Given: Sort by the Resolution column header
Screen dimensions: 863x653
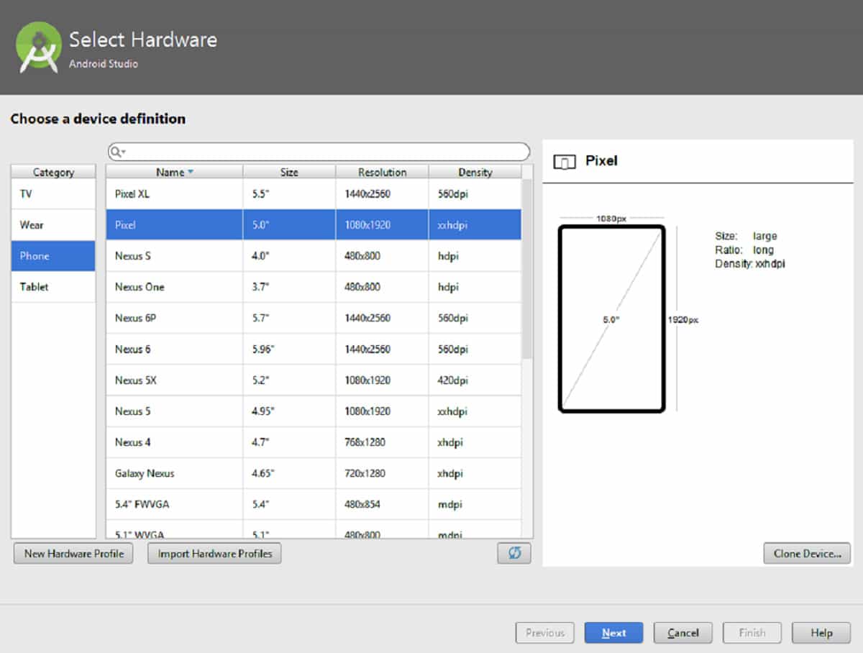Looking at the screenshot, I should pyautogui.click(x=382, y=172).
